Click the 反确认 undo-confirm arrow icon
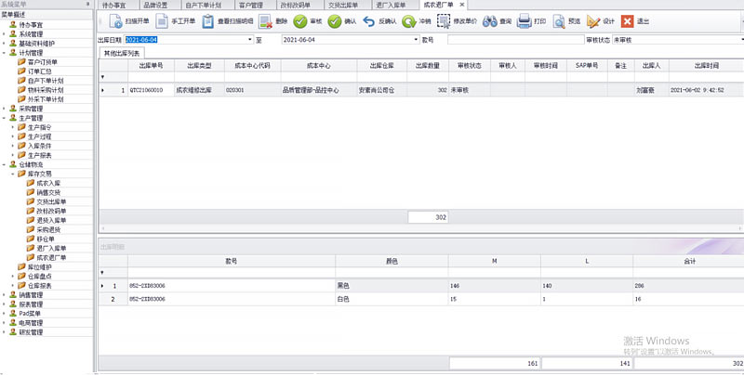 point(369,20)
